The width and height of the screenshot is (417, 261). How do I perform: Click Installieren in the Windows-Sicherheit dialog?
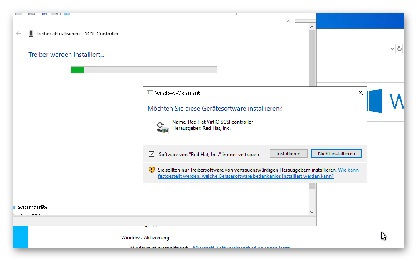(x=288, y=154)
